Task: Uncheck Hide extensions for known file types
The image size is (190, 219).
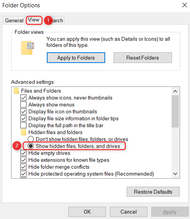Action: click(23, 160)
